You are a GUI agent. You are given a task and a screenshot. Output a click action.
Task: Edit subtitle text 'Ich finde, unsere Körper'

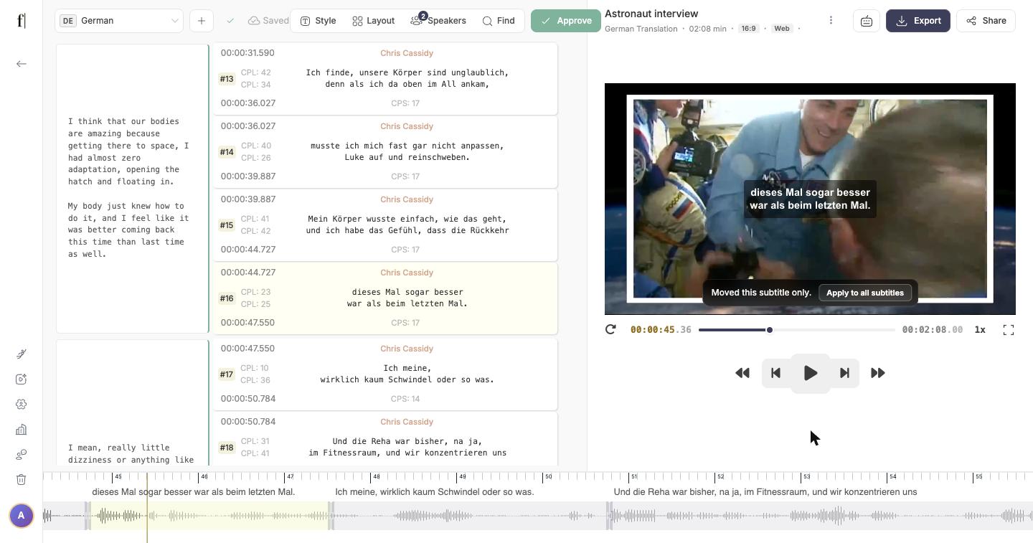(x=407, y=78)
